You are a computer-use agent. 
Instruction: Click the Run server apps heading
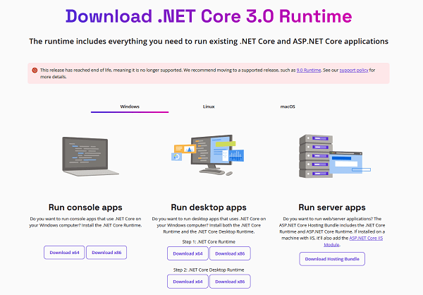tap(332, 207)
